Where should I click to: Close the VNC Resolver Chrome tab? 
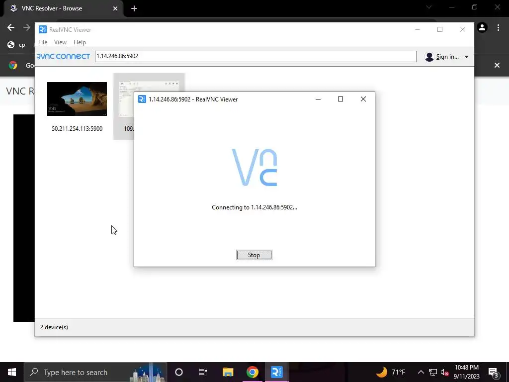coord(115,8)
